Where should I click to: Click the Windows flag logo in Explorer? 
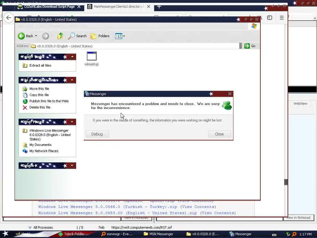click(254, 26)
